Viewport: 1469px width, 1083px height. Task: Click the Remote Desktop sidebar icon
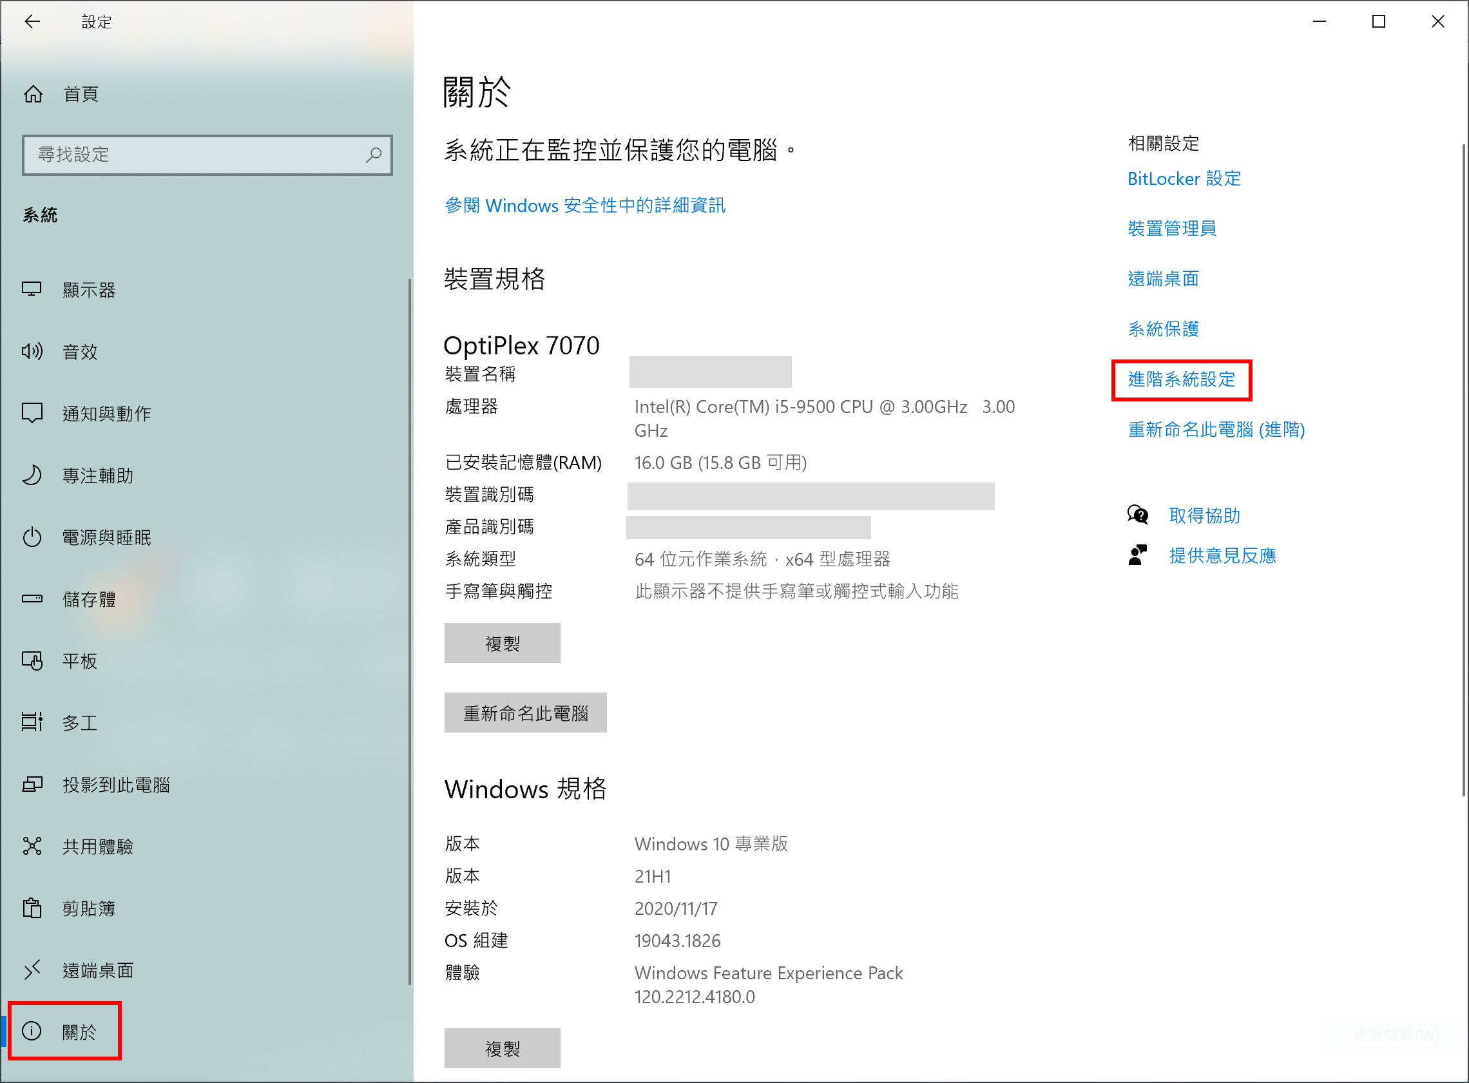[32, 970]
